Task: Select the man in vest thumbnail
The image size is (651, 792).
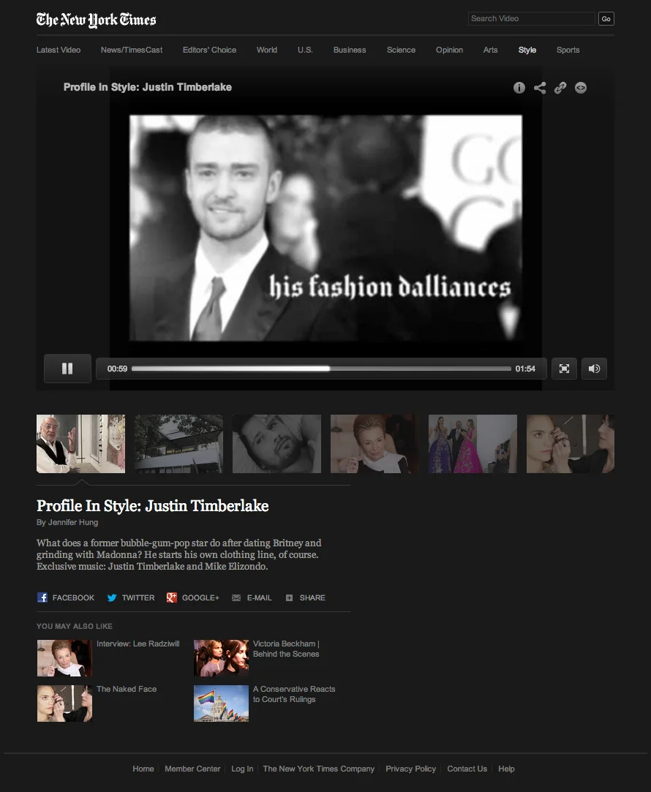Action: [80, 444]
